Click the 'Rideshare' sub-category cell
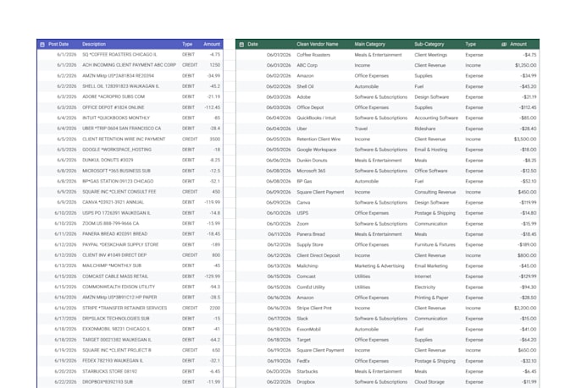The image size is (576, 388). click(425, 128)
